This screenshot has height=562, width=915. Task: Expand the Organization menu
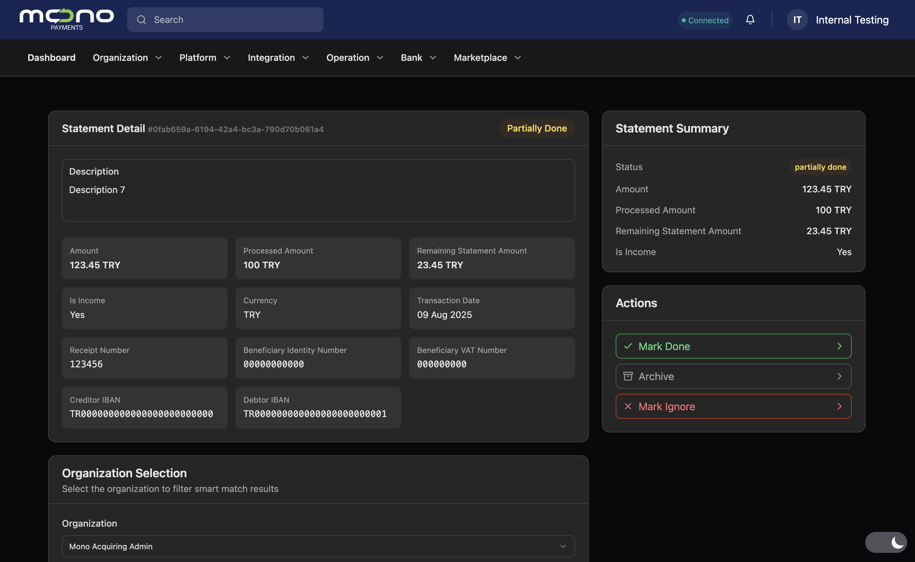click(x=127, y=58)
